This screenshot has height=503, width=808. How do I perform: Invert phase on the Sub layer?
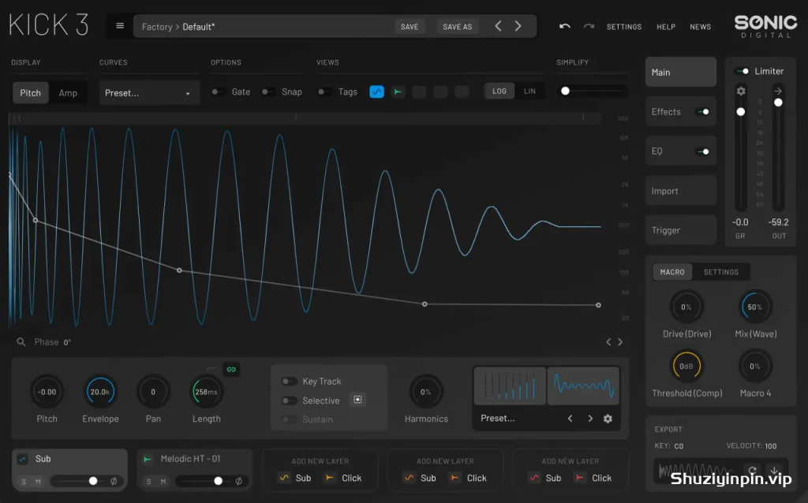tap(114, 481)
